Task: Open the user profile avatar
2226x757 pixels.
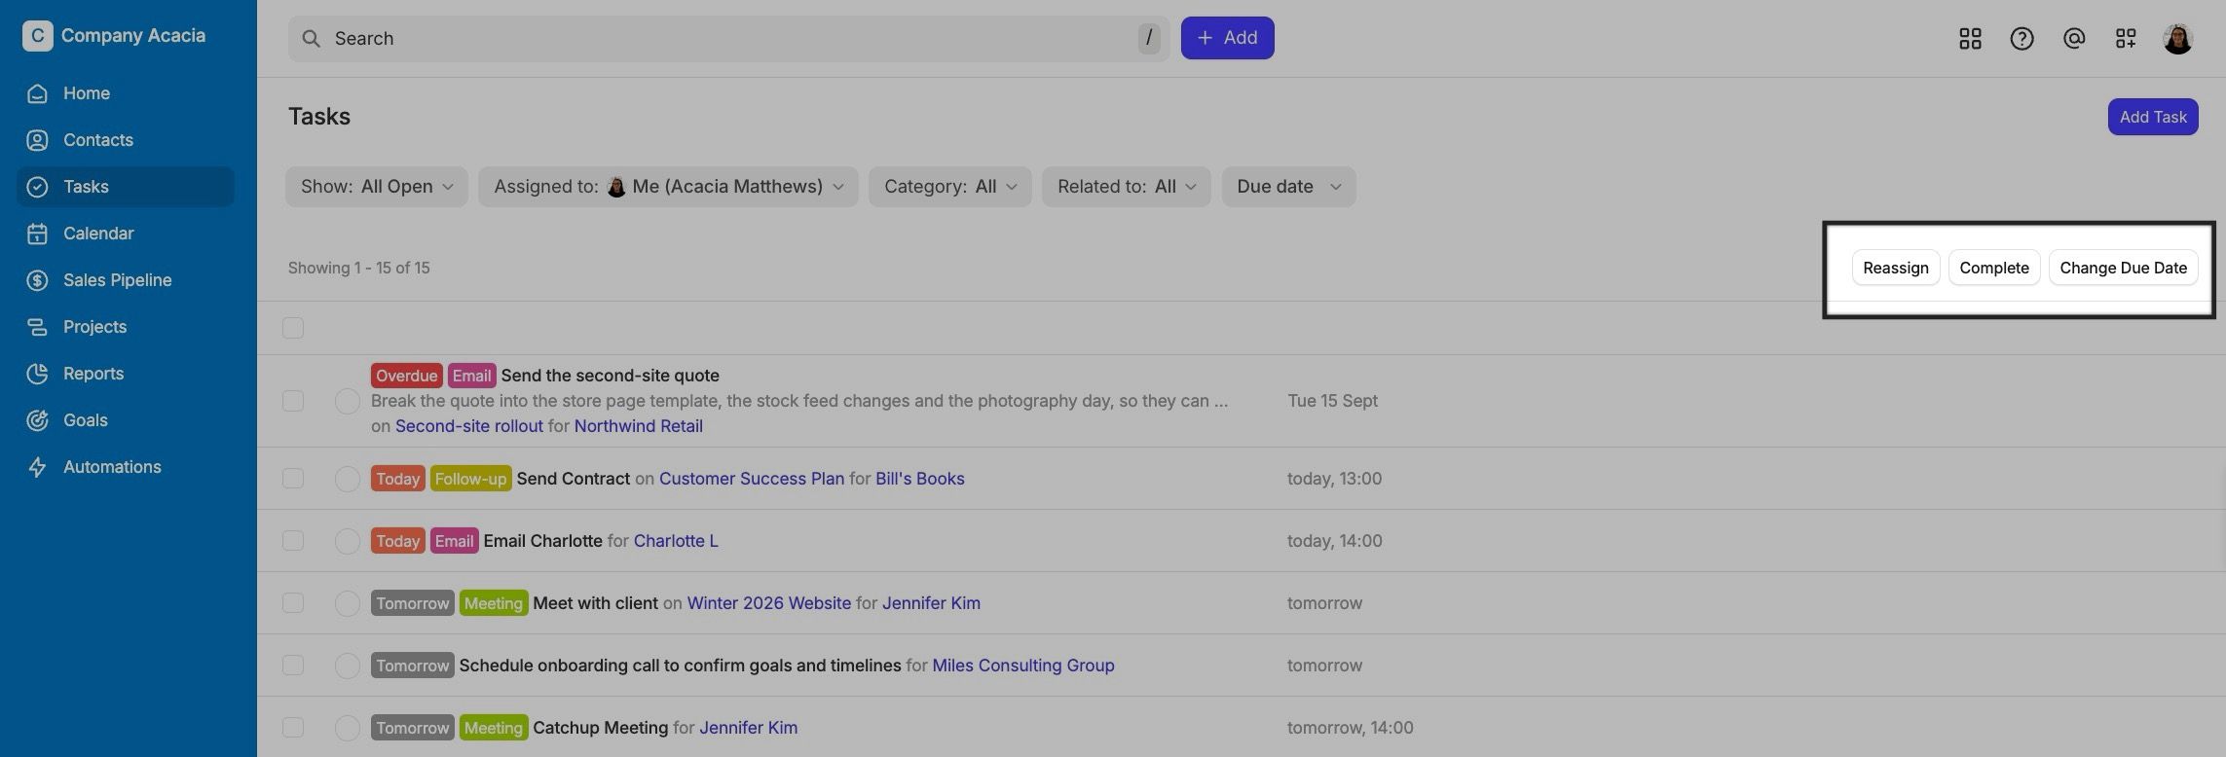Action: click(2177, 38)
